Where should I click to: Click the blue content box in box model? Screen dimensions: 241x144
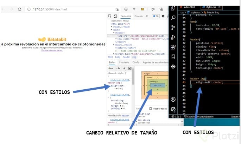158,85
